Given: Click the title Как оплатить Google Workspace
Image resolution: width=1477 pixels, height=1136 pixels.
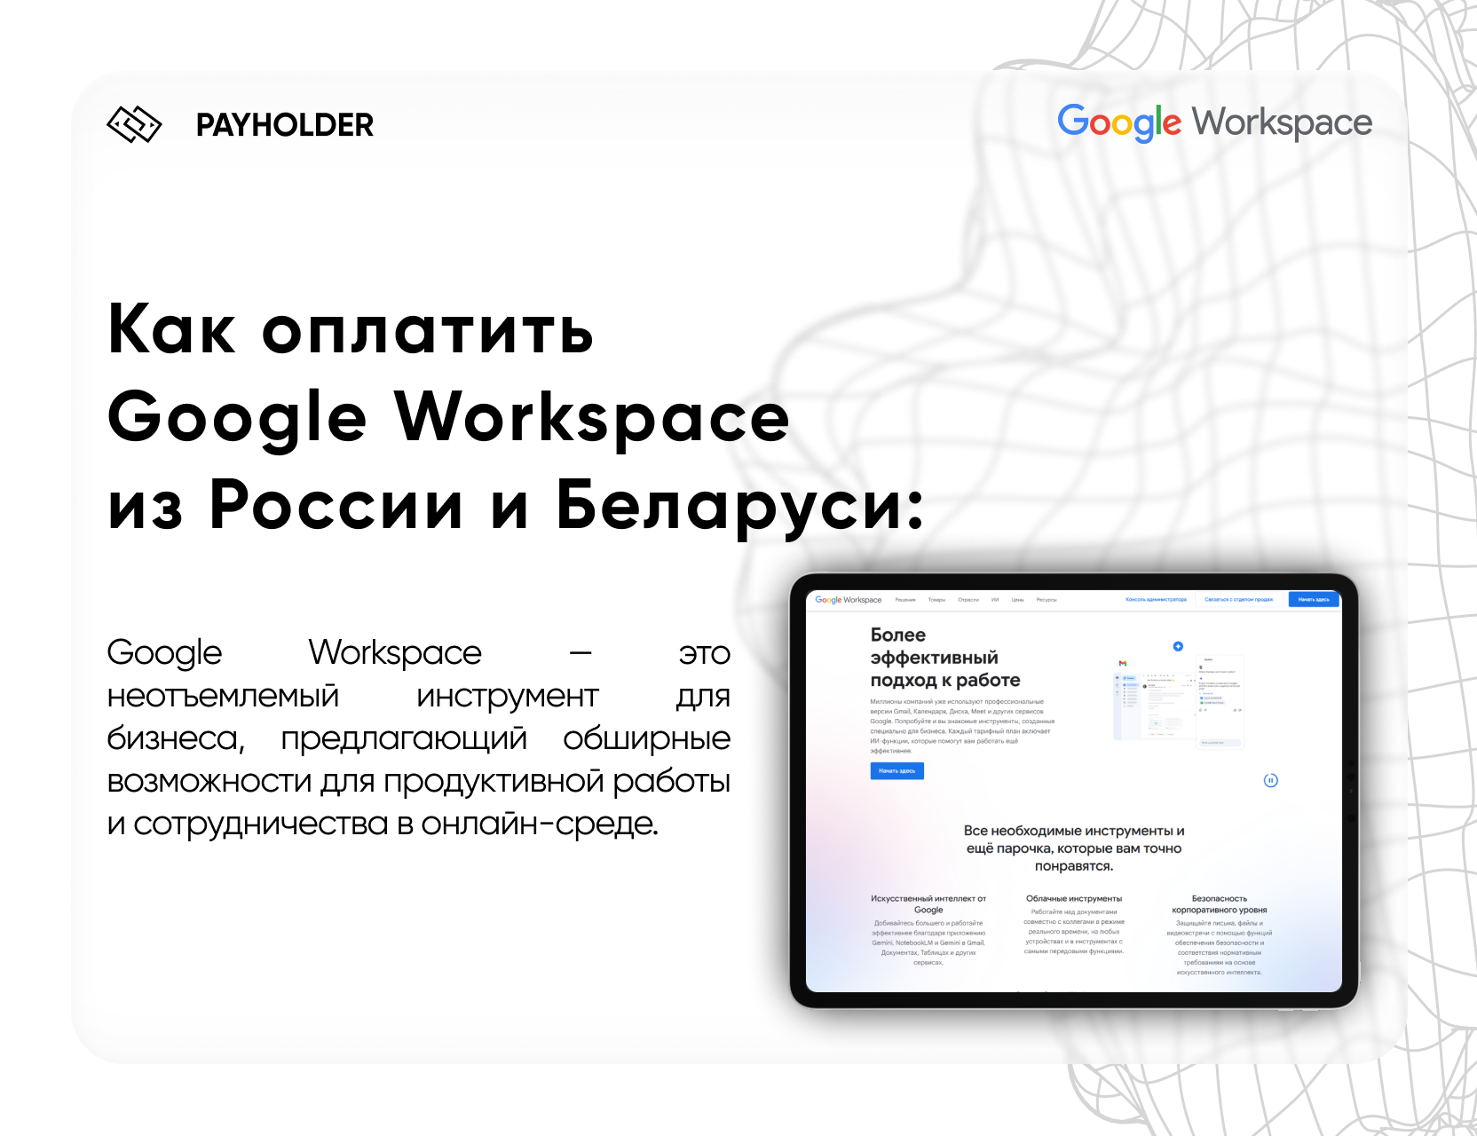Looking at the screenshot, I should (516, 417).
